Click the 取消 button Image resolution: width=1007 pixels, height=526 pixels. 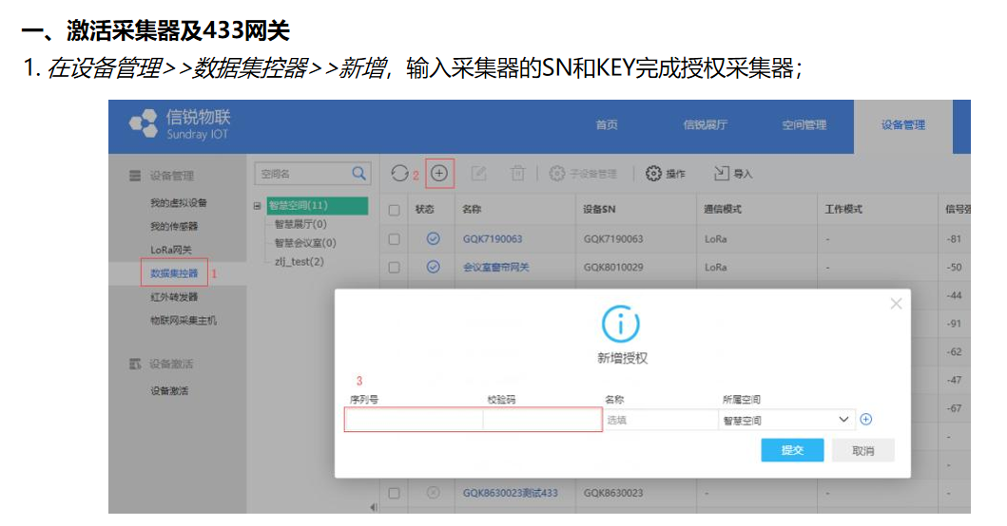click(x=862, y=450)
